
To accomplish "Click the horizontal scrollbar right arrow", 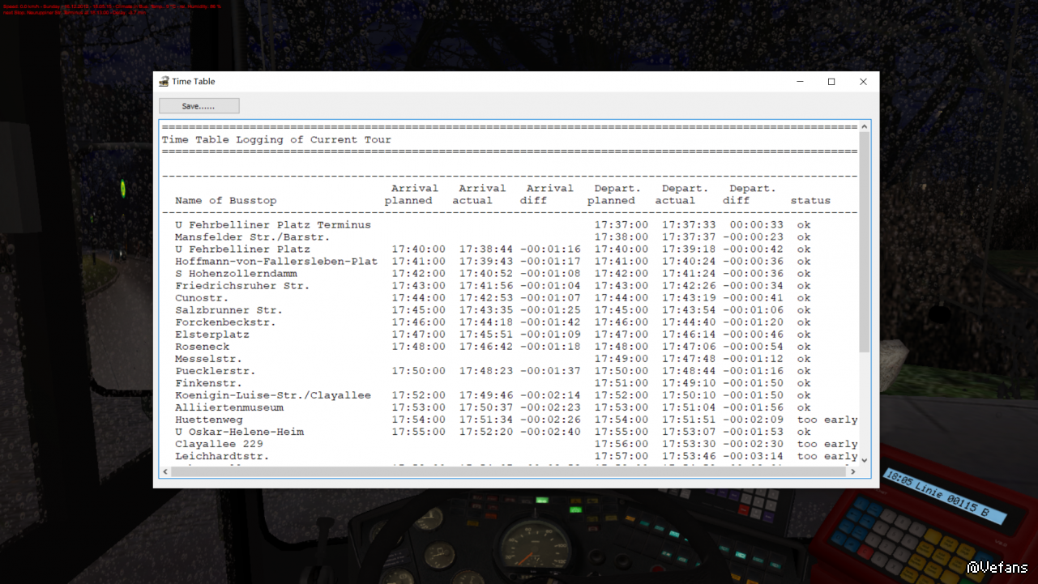I will pyautogui.click(x=852, y=471).
